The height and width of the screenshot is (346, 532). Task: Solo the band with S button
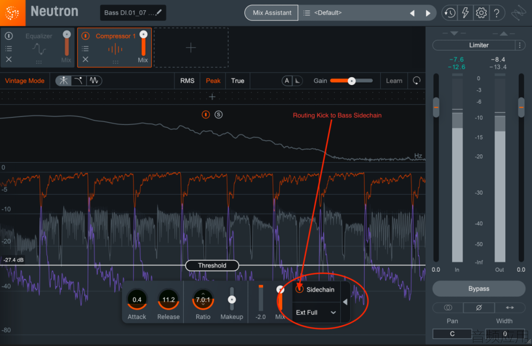pyautogui.click(x=219, y=115)
